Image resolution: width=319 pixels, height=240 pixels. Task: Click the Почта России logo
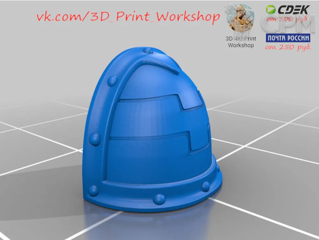[288, 38]
